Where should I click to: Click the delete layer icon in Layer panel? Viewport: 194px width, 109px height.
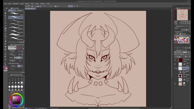tap(190, 57)
